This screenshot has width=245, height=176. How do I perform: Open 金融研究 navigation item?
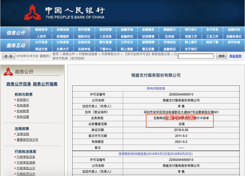pyautogui.click(x=127, y=36)
